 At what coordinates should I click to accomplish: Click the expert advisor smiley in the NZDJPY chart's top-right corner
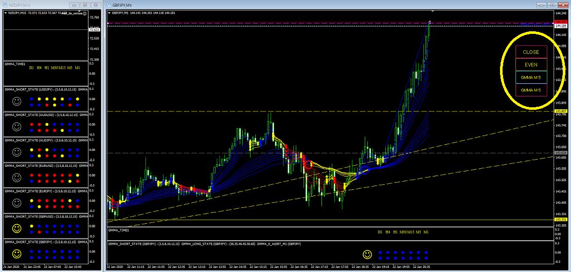tap(84, 13)
